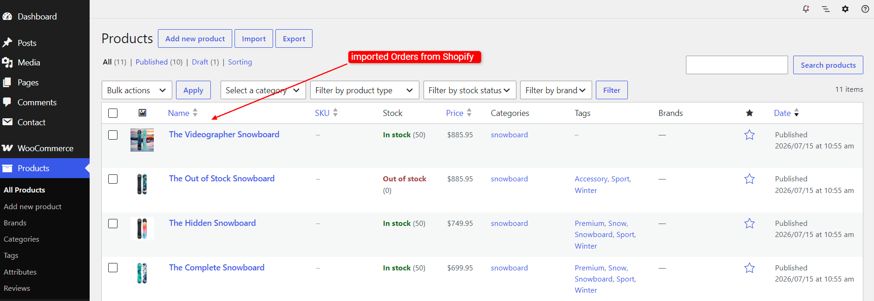This screenshot has height=301, width=874.
Task: Open the settings gear icon
Action: [x=845, y=9]
